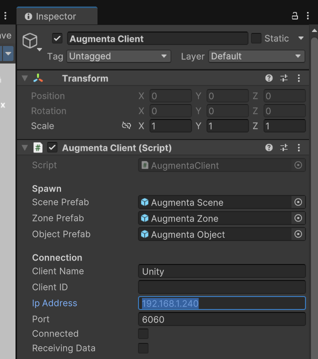Enable the Static checkbox

(256, 38)
